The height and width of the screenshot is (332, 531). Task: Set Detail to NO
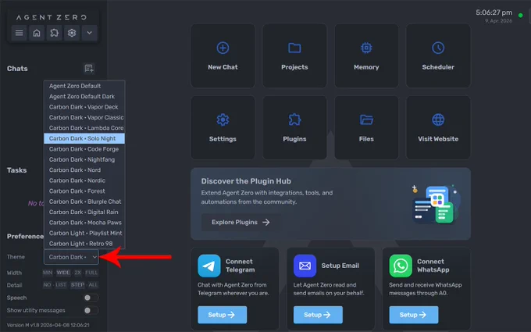[47, 285]
